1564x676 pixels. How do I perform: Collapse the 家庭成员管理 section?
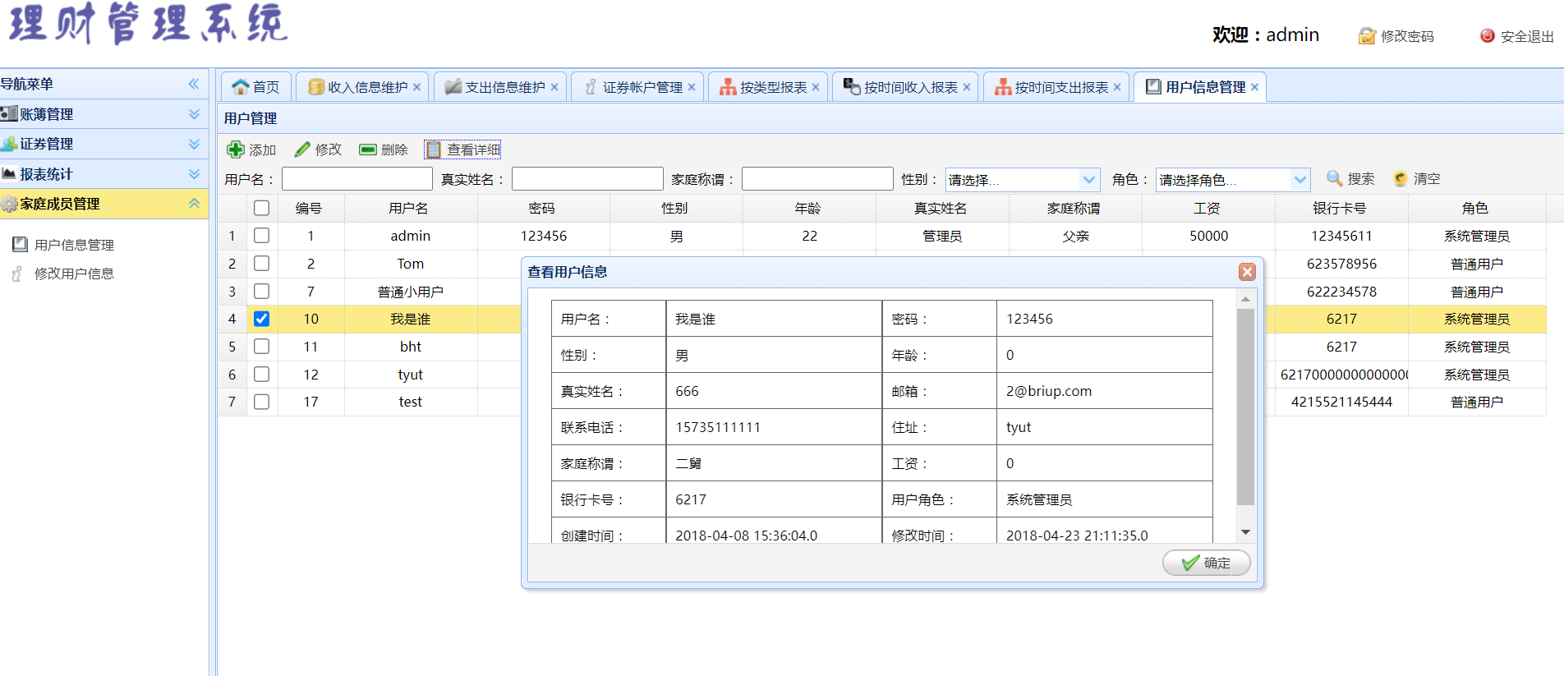click(194, 204)
